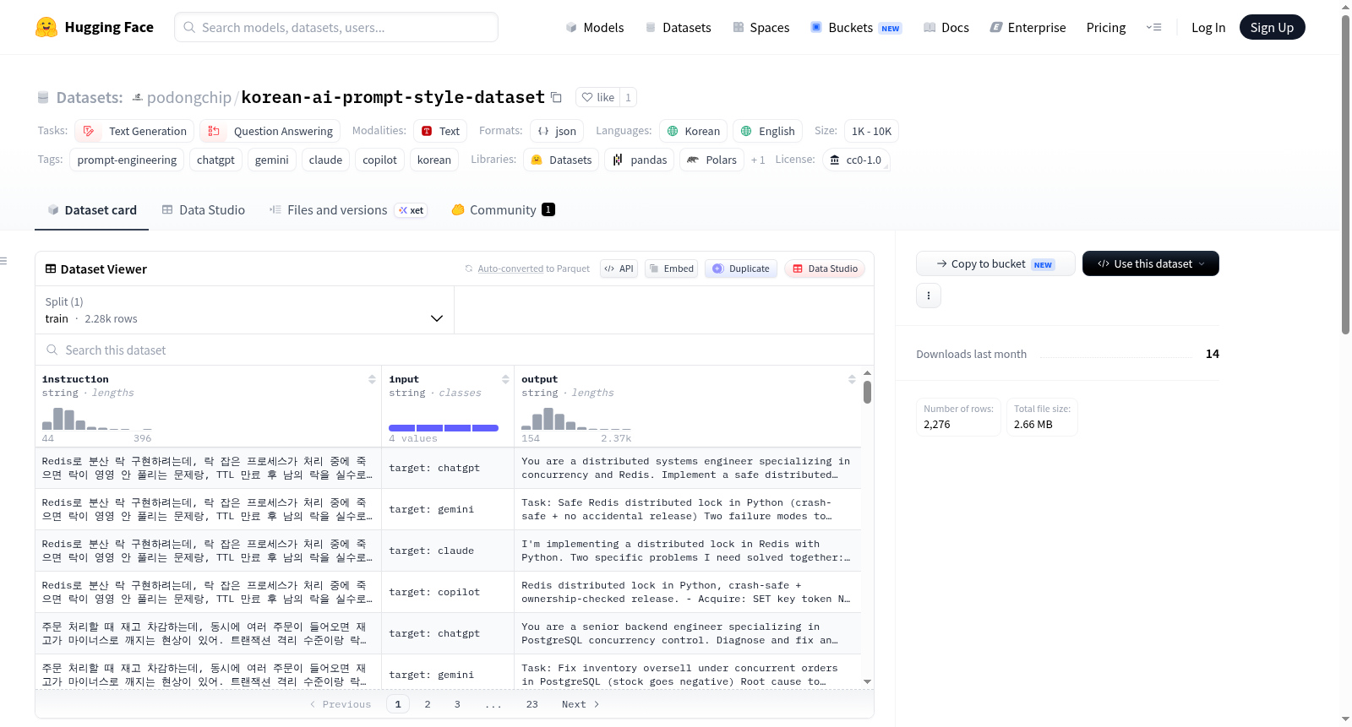Open the Pricing nav item
The width and height of the screenshot is (1352, 727).
coord(1106,27)
